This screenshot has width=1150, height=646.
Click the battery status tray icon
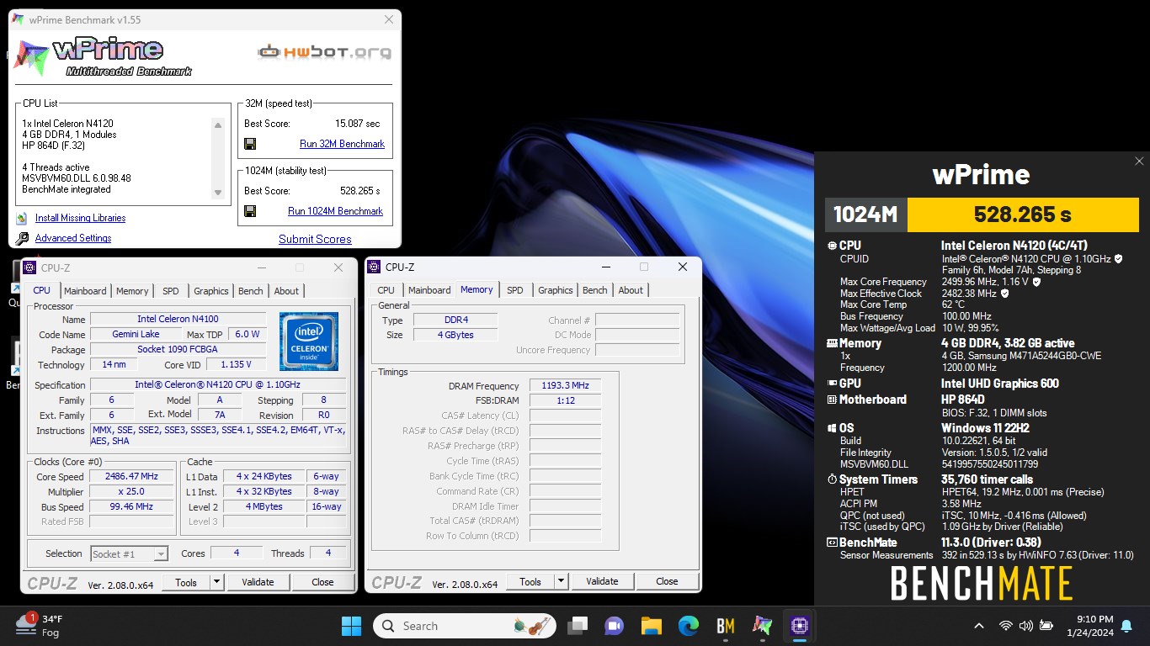click(x=1046, y=626)
